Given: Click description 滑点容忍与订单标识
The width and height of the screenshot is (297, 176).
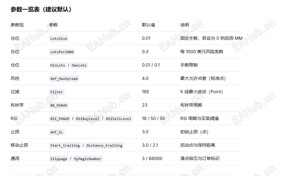Looking at the screenshot, I should (200, 158).
